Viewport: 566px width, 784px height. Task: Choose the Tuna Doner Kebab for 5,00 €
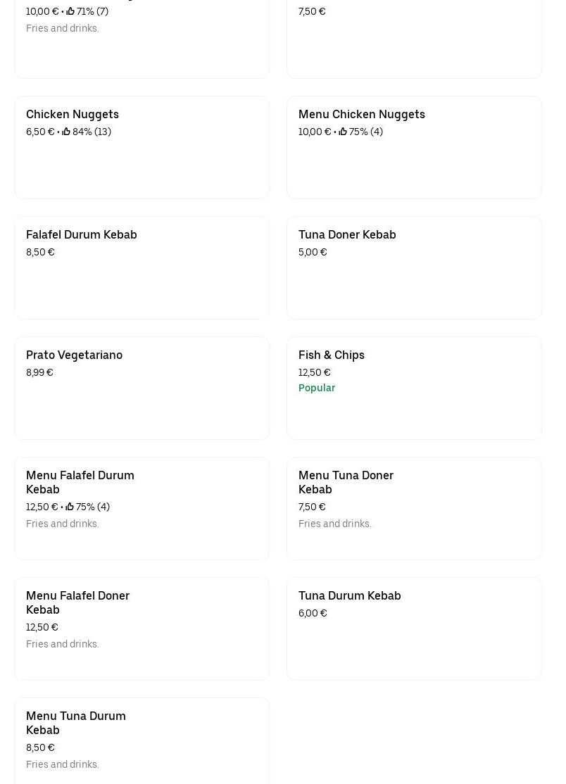(414, 267)
